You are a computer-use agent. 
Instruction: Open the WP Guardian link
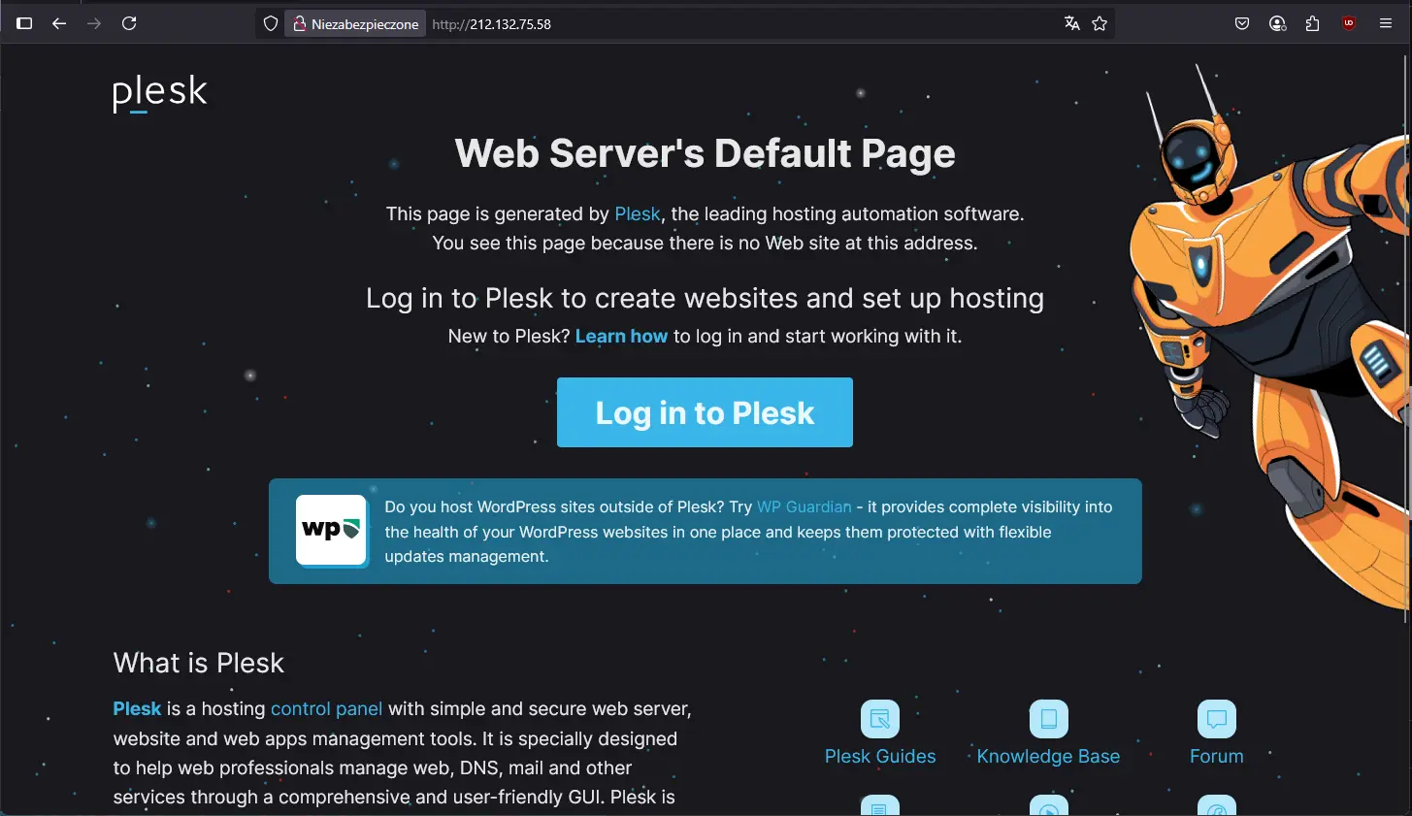[x=804, y=506]
